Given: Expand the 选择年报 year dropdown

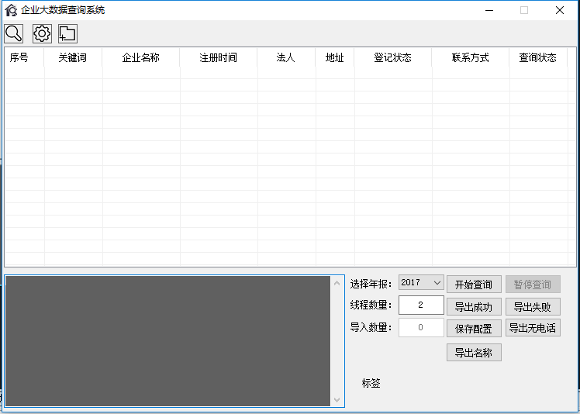Looking at the screenshot, I should pos(421,283).
